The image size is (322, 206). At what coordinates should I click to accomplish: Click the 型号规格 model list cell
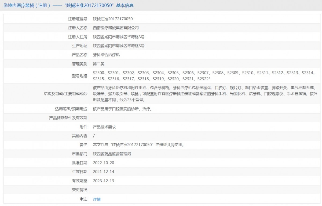pos(205,76)
